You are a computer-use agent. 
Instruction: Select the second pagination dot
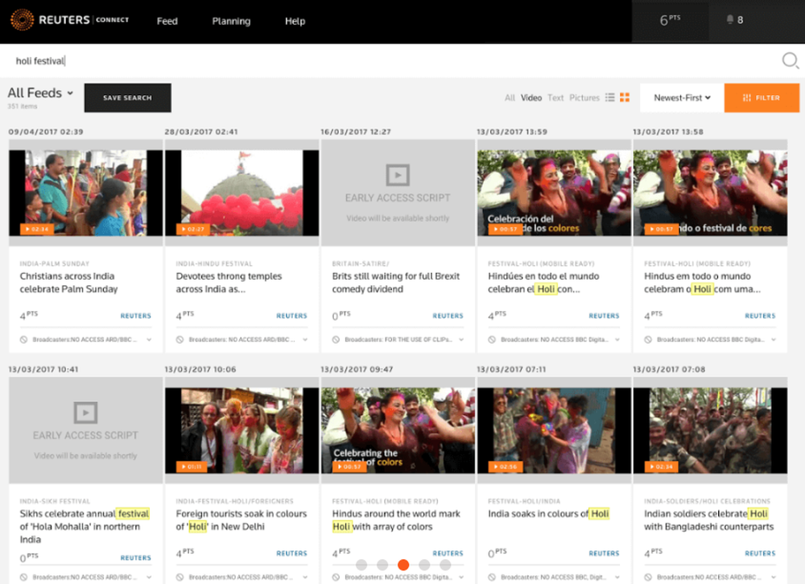coord(382,565)
